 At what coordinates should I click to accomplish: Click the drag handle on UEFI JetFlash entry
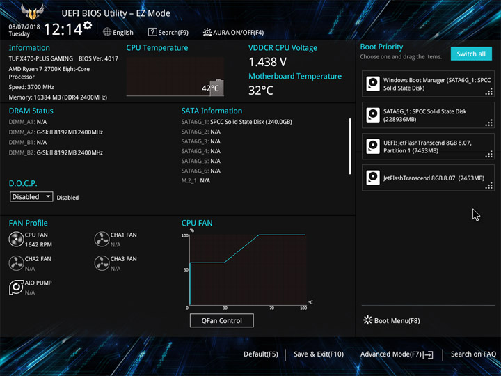(x=489, y=155)
